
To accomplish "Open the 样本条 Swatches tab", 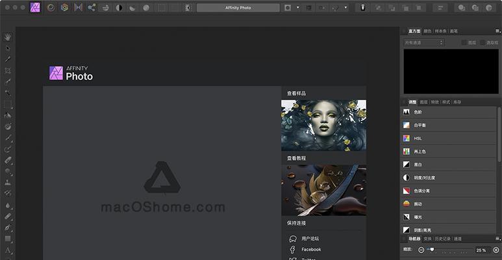I will pos(440,31).
